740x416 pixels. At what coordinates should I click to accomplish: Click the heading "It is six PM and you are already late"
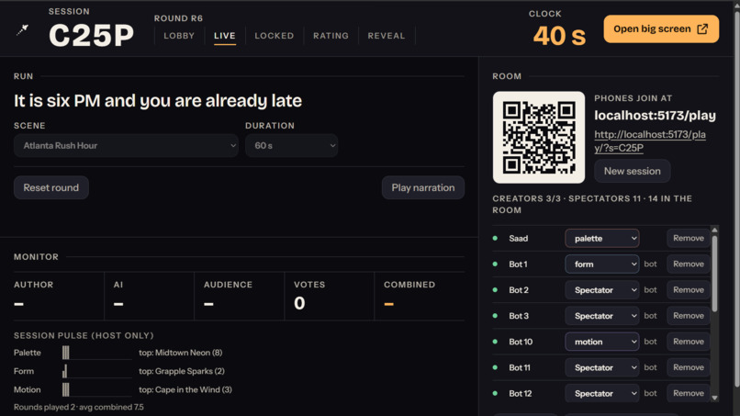(x=158, y=101)
